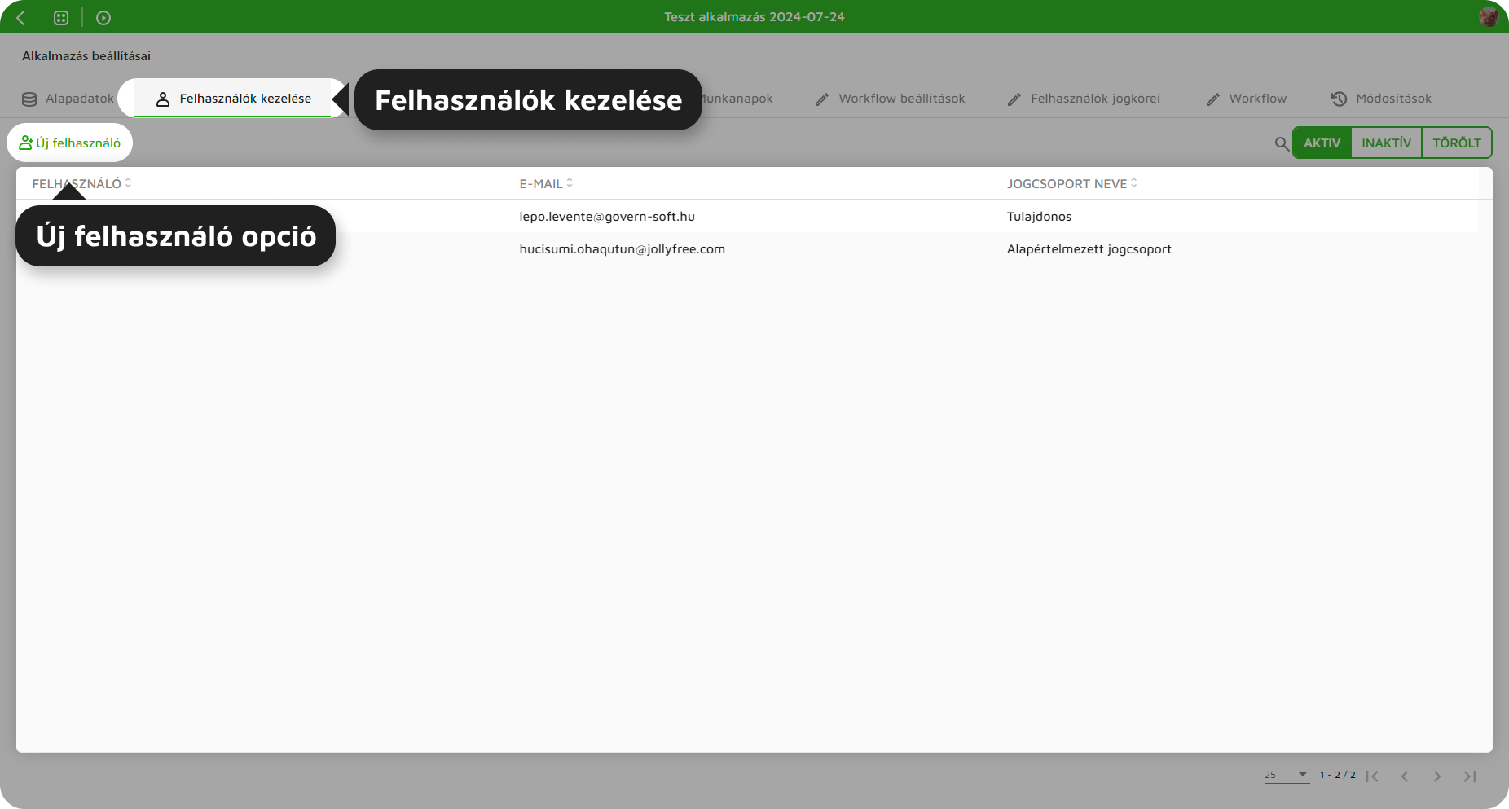The image size is (1509, 809).
Task: Click the Alapadatok database icon
Action: pyautogui.click(x=29, y=98)
